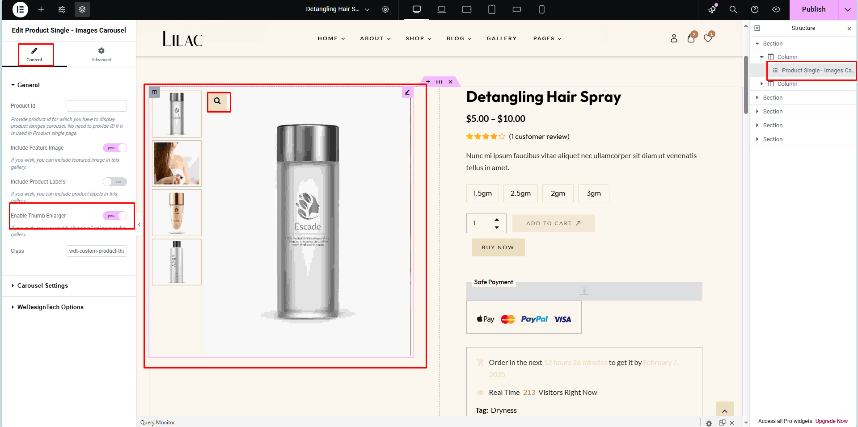The image size is (858, 427).
Task: Open the user account icon
Action: 674,38
